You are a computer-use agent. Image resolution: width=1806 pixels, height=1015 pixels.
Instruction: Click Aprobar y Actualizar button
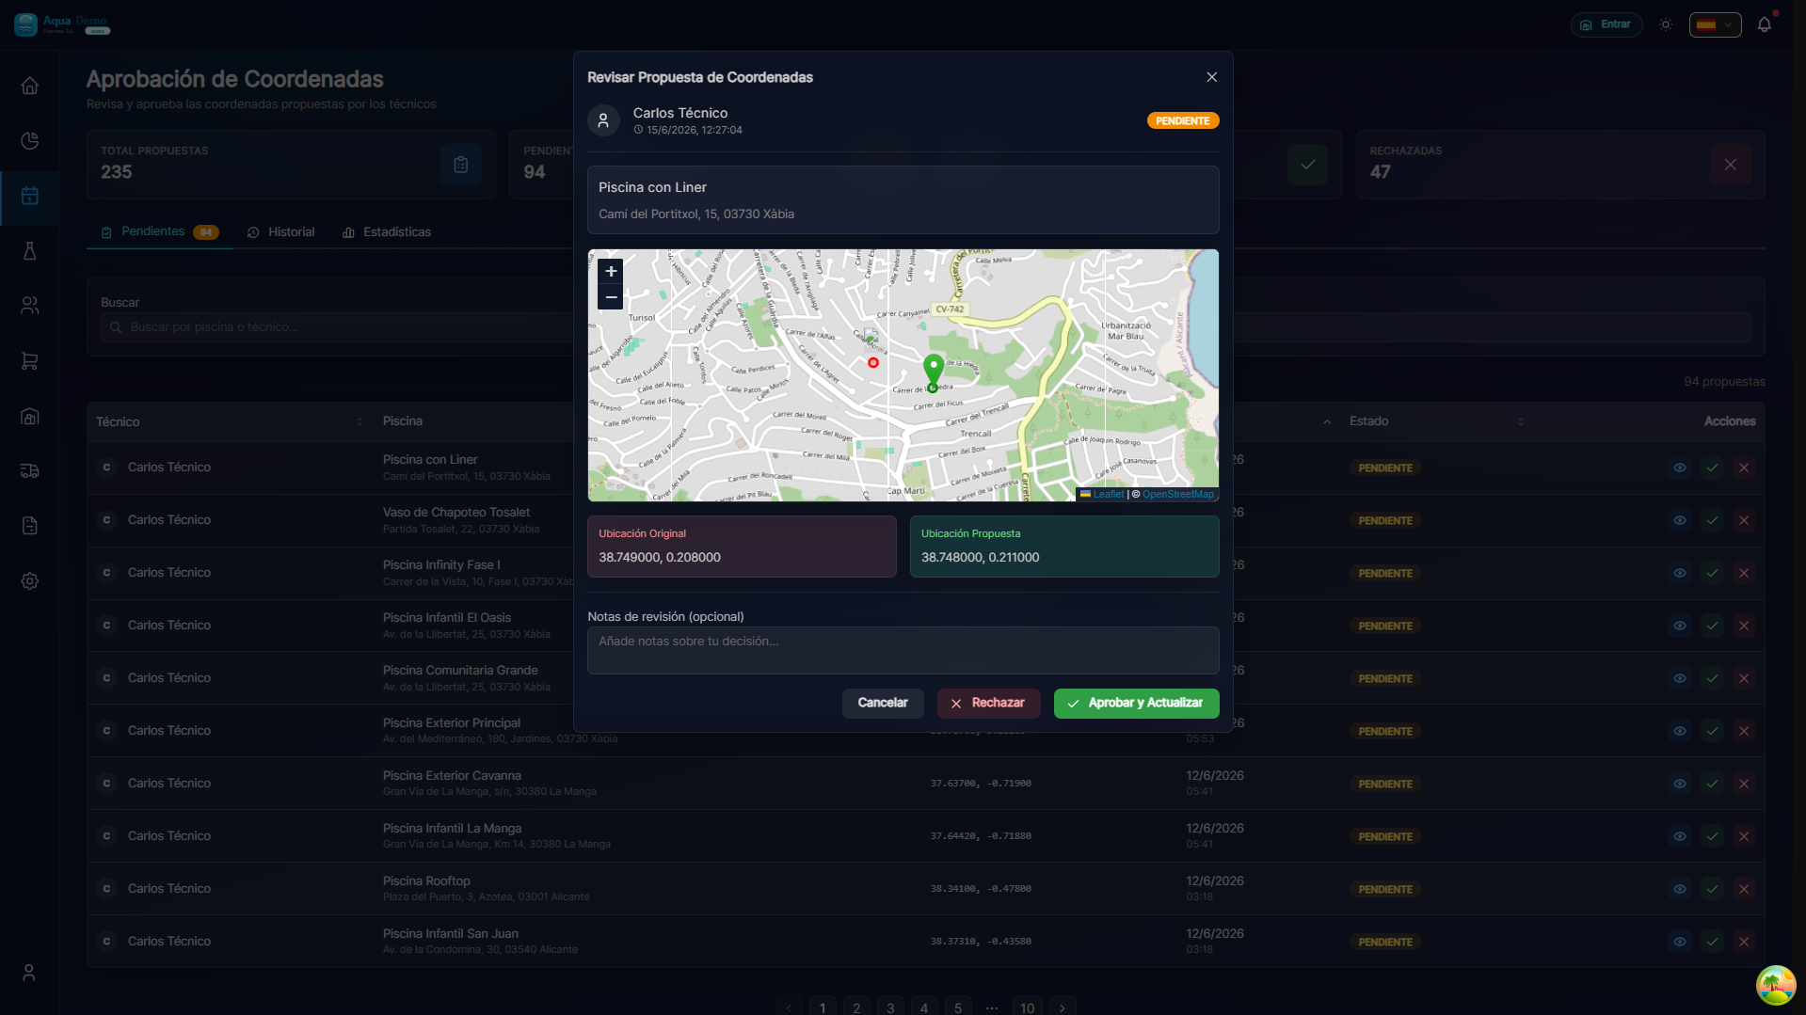pos(1136,703)
